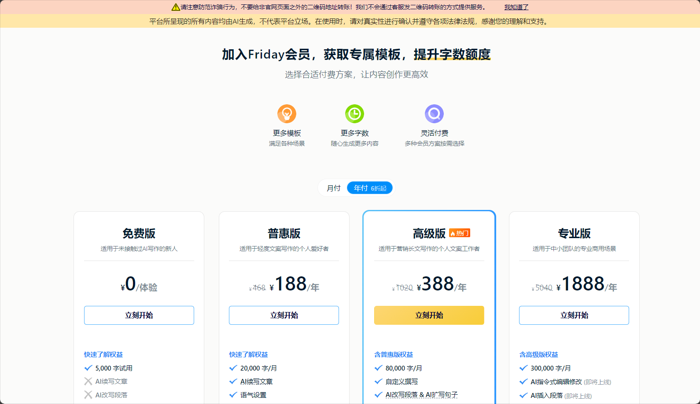Click the ¥0/体验 price in 免费版

(x=139, y=284)
